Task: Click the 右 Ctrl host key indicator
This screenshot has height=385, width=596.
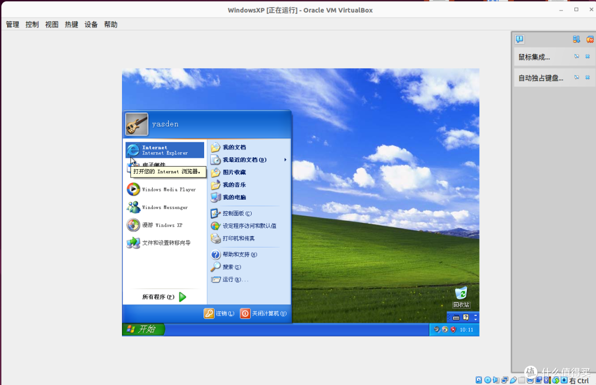Action: [579, 381]
